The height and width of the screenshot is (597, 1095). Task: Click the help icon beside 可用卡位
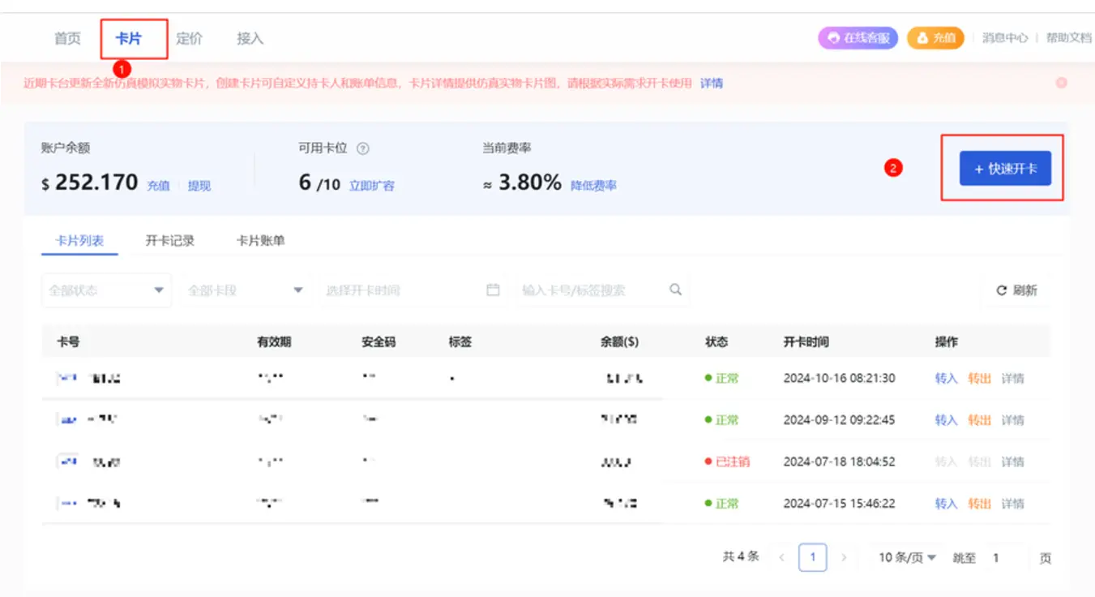(x=363, y=148)
